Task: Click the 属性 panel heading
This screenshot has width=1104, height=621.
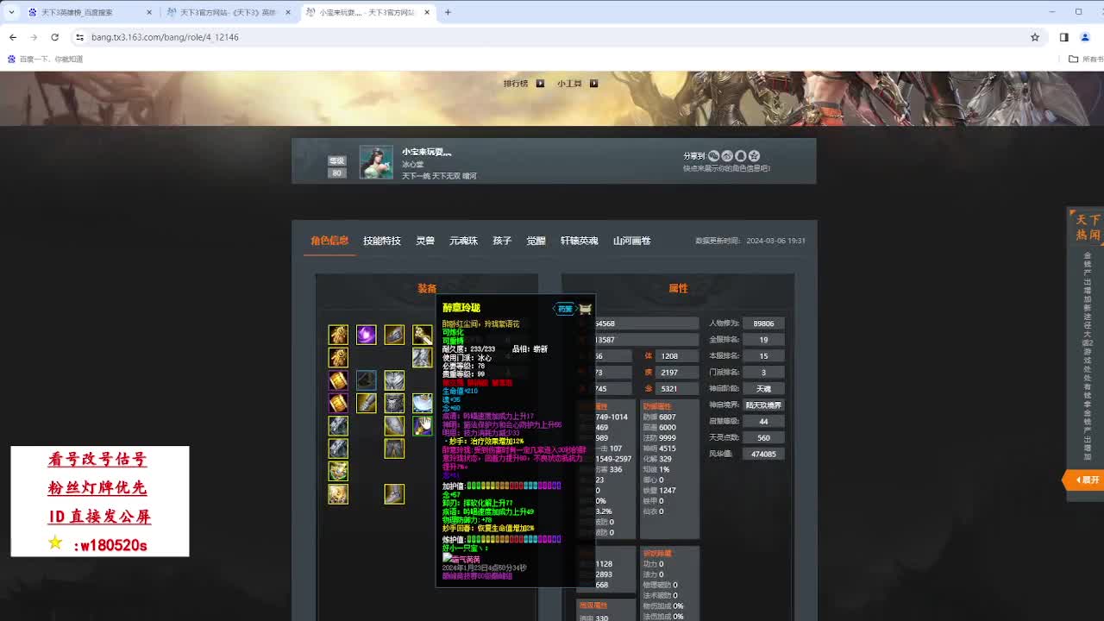Action: click(678, 288)
